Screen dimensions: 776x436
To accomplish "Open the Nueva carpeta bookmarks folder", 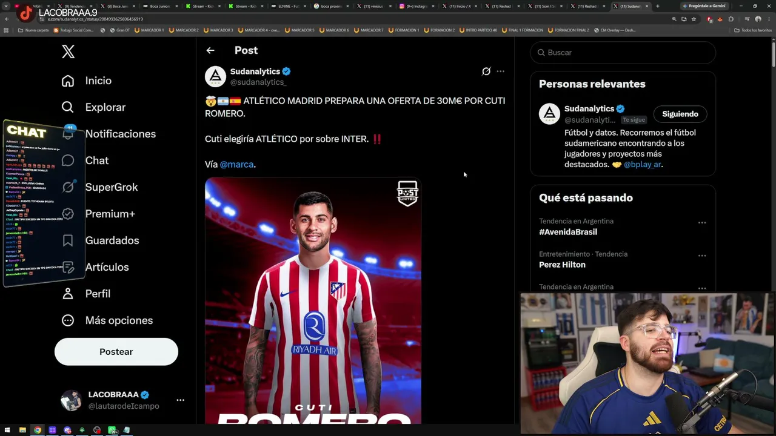I will [33, 30].
